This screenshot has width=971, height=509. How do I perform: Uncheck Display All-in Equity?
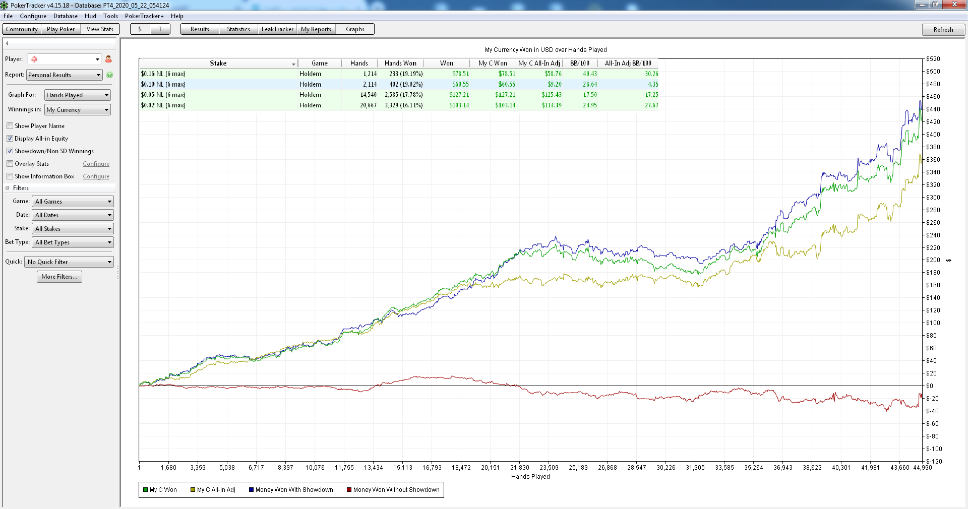click(x=10, y=139)
